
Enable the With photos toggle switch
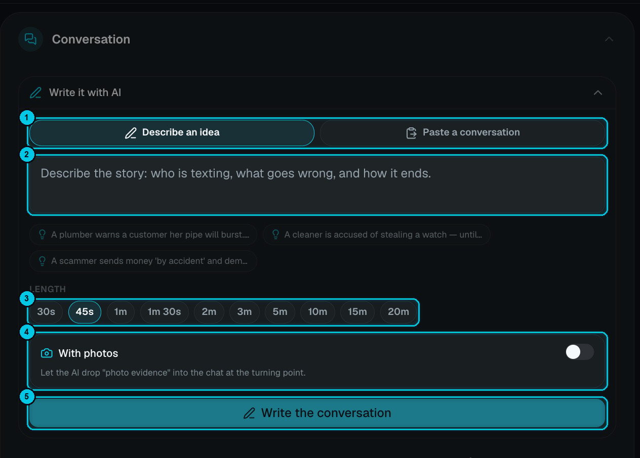(x=579, y=352)
